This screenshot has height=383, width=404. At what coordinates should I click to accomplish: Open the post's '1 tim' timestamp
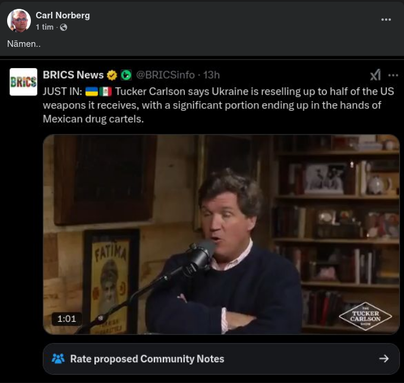pyautogui.click(x=45, y=27)
